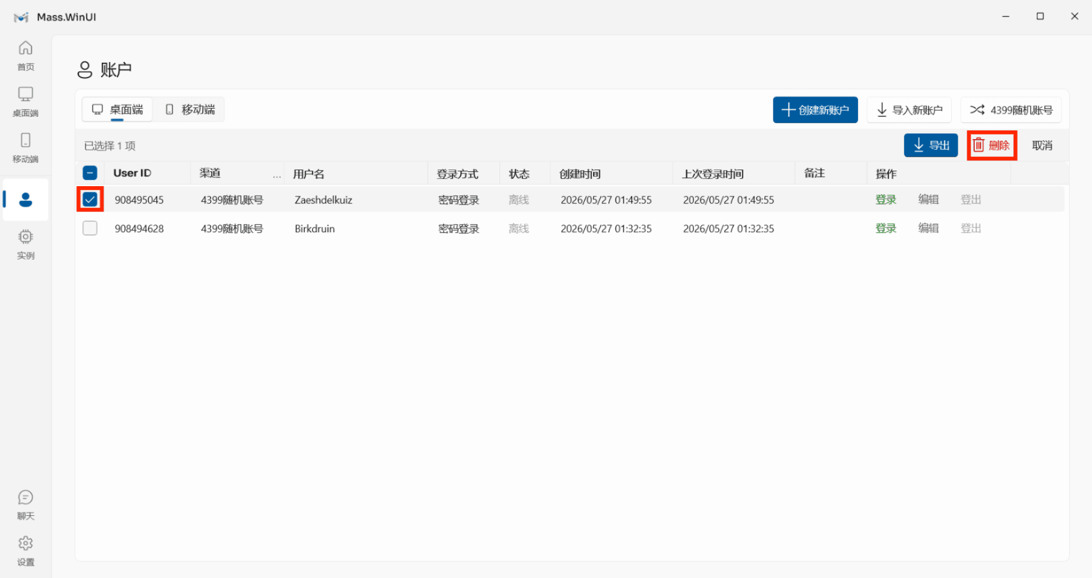Viewport: 1092px width, 578px height.
Task: Open the 实例 instances page
Action: pos(25,244)
